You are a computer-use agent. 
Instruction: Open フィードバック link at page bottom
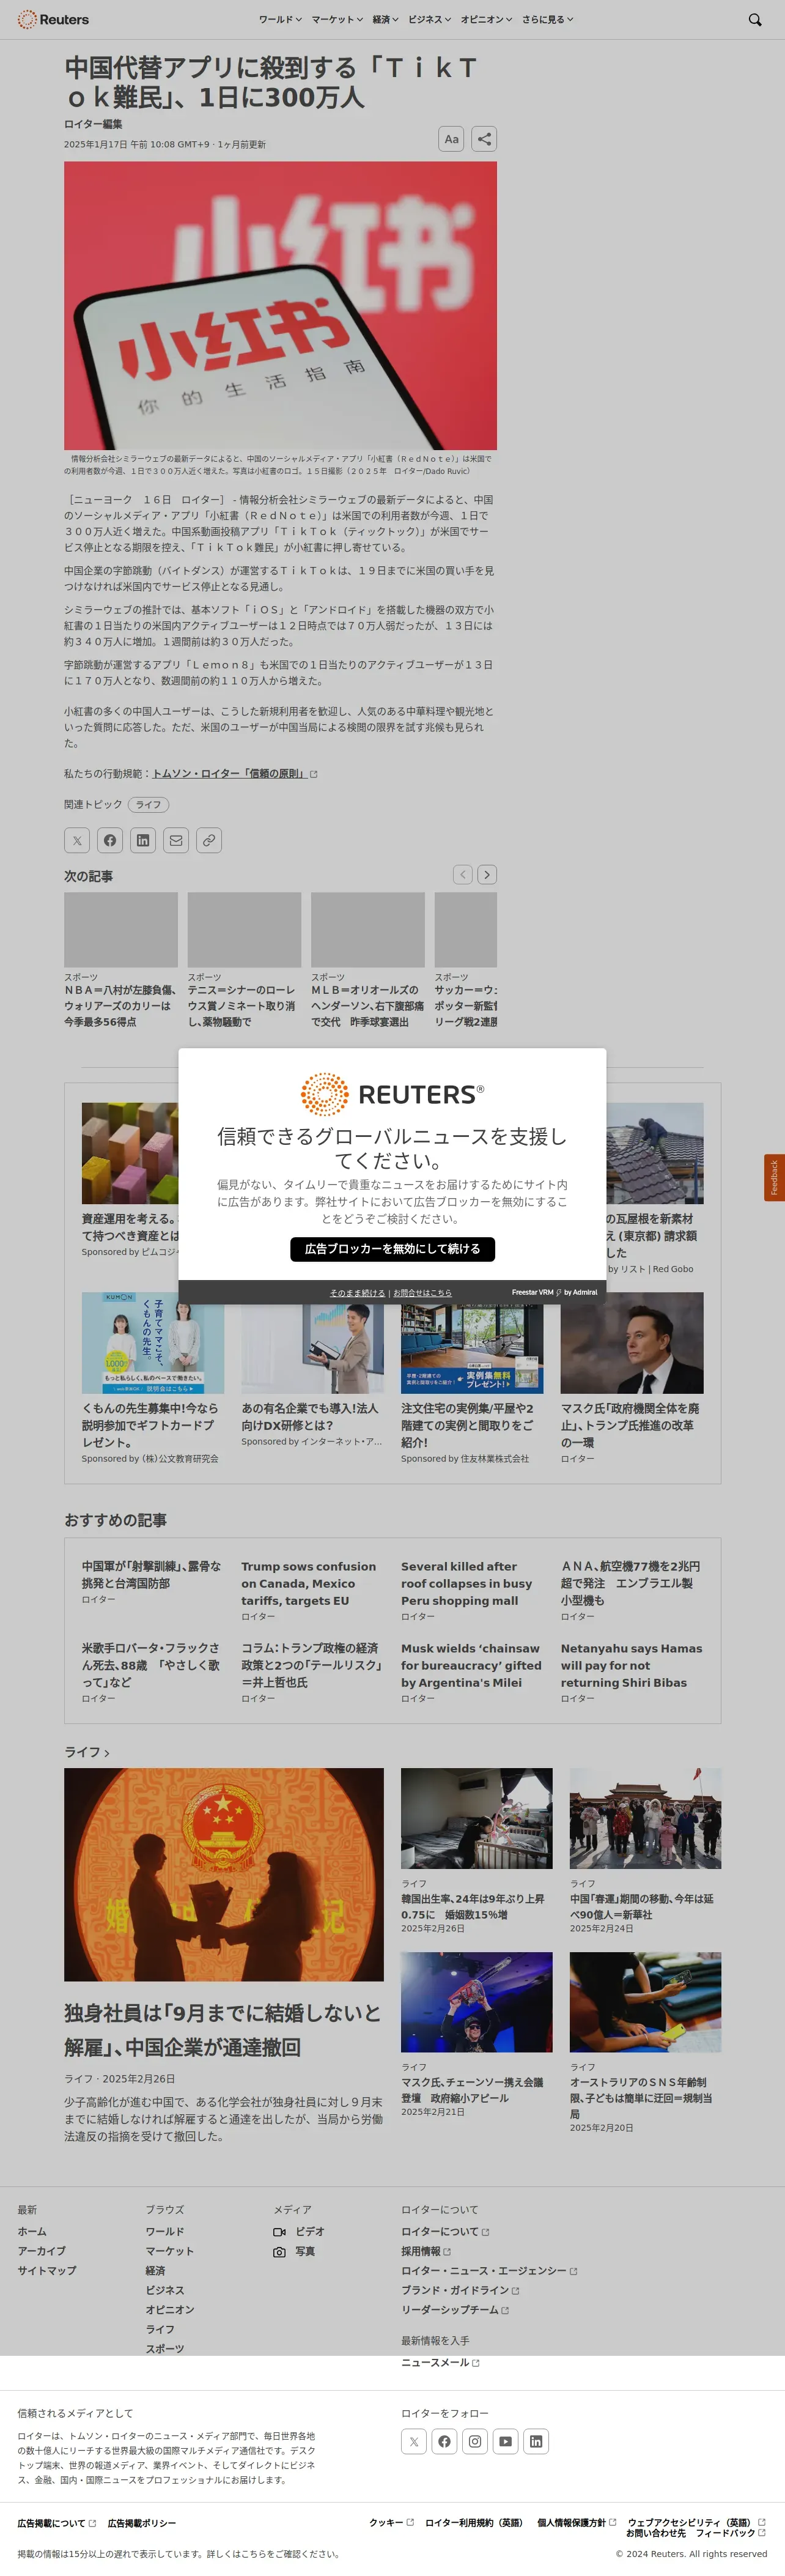click(731, 2533)
